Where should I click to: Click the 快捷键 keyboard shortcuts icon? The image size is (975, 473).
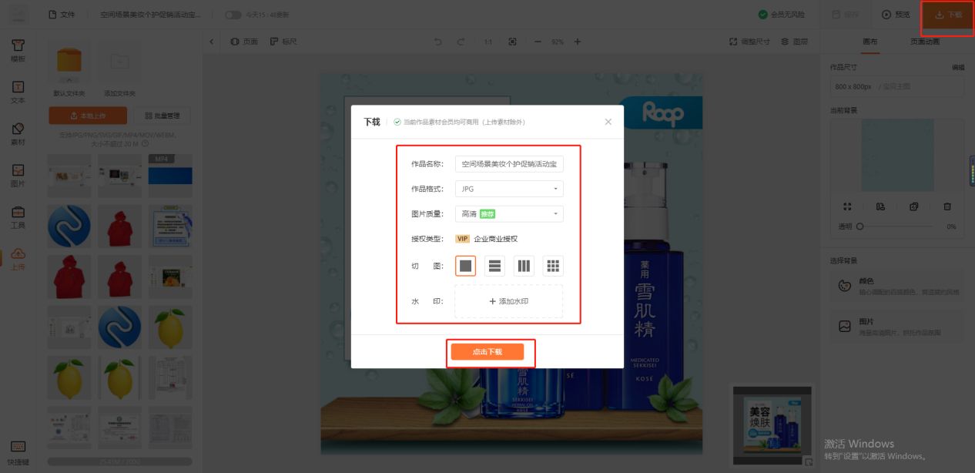coord(18,452)
